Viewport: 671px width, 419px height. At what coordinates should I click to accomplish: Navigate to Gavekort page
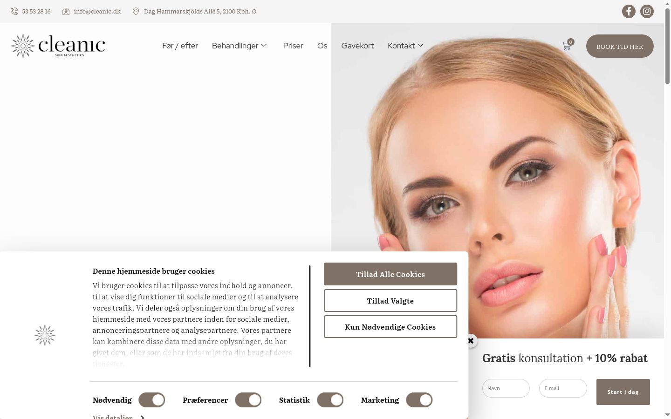[357, 46]
